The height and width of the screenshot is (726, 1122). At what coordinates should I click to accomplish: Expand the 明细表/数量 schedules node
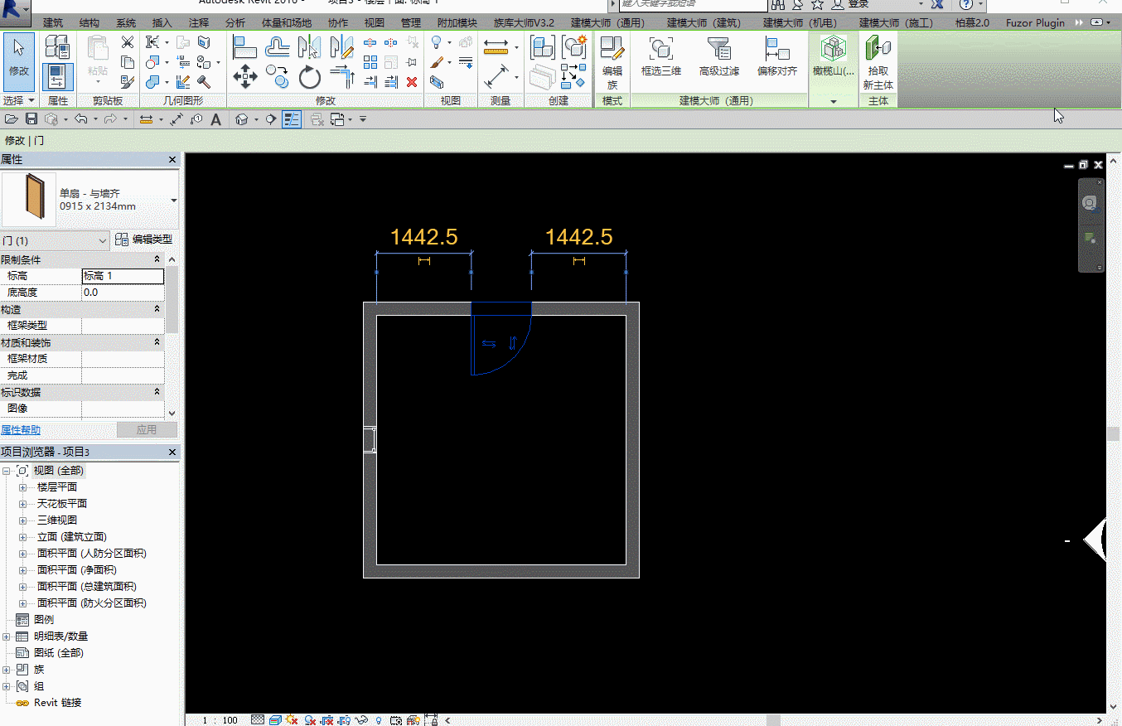[x=7, y=636]
